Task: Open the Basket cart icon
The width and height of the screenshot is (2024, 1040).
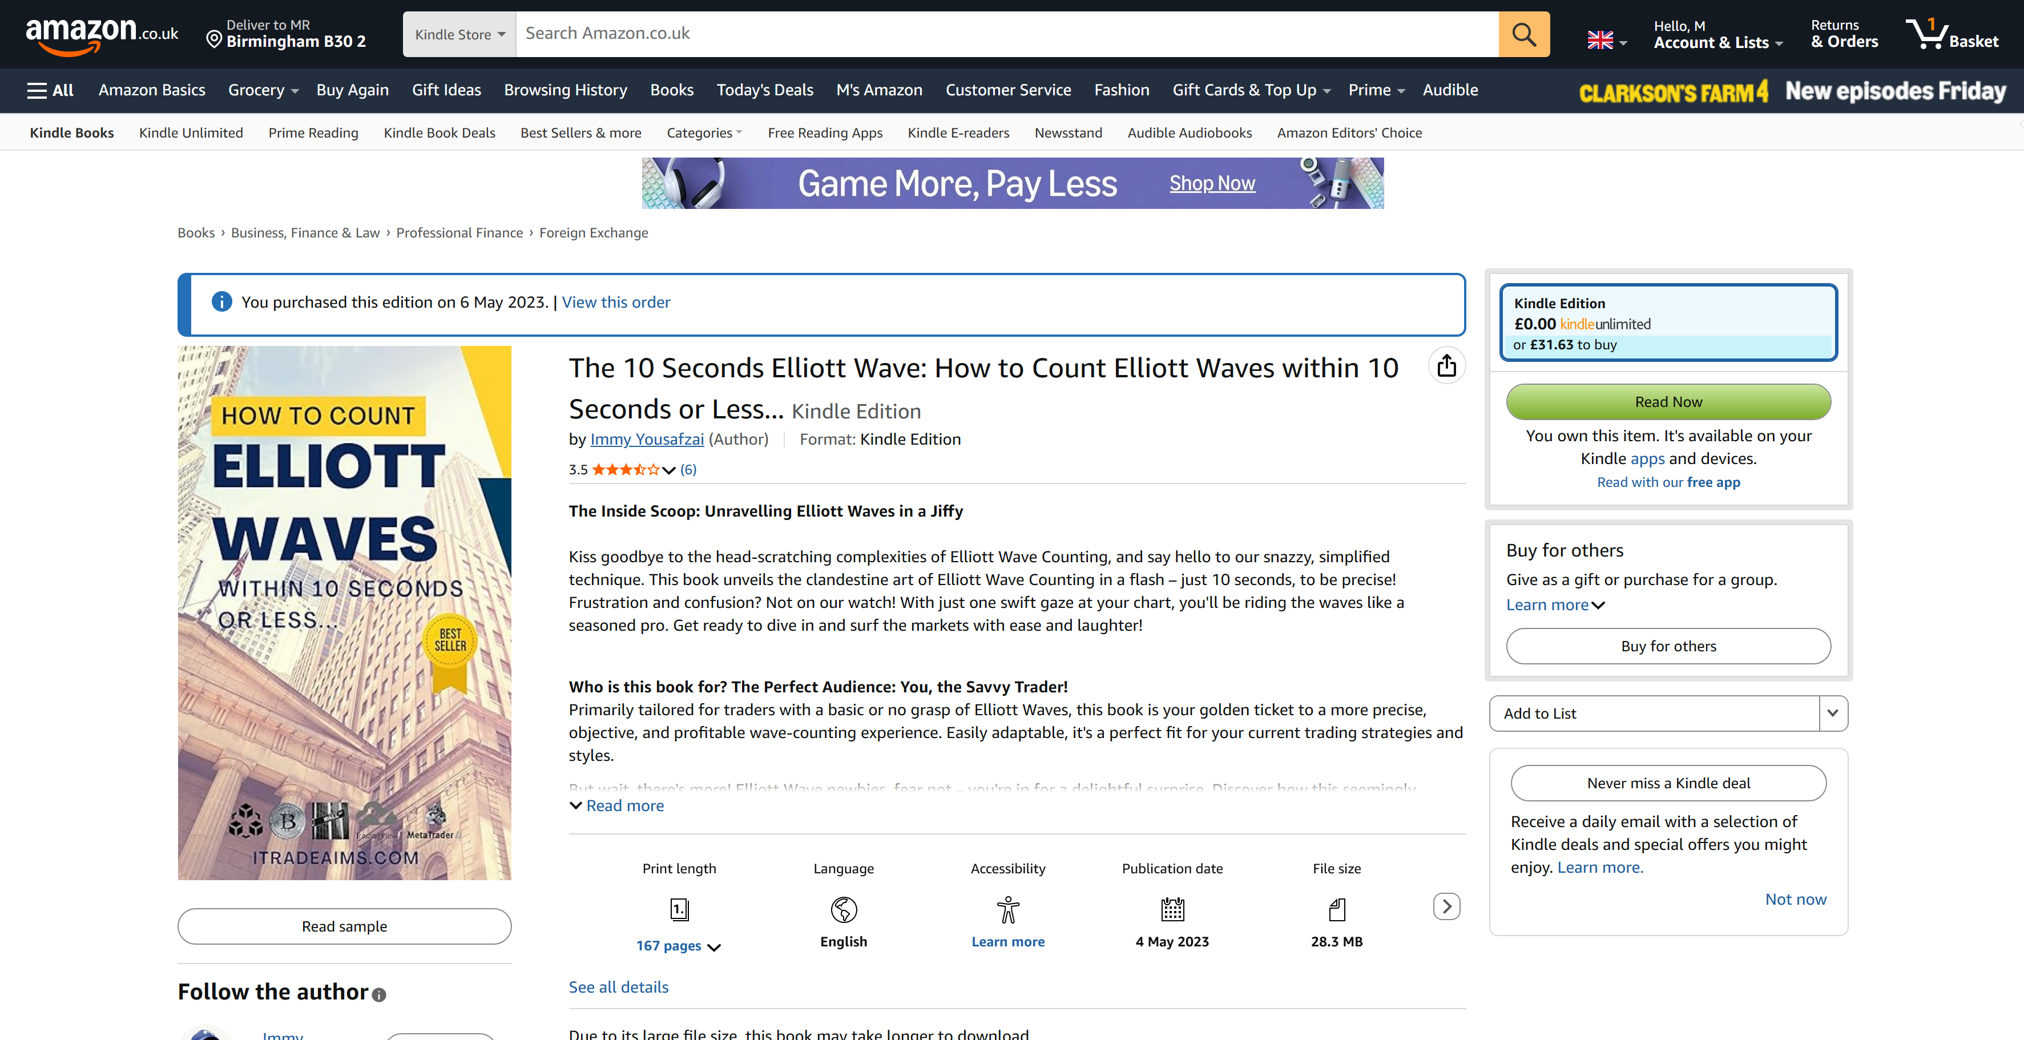Action: pyautogui.click(x=1953, y=34)
